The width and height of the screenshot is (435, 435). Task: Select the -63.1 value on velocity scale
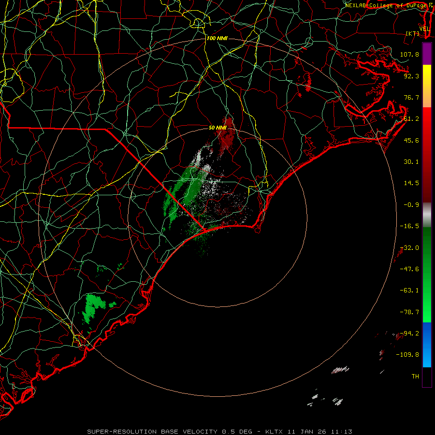pyautogui.click(x=409, y=290)
